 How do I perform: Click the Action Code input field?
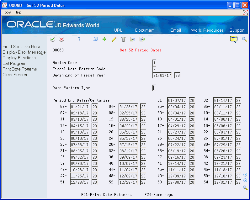click(x=154, y=63)
